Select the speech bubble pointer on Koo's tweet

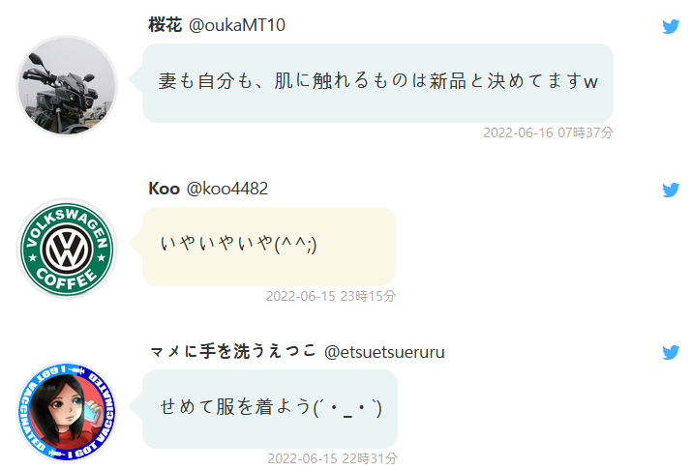135,243
